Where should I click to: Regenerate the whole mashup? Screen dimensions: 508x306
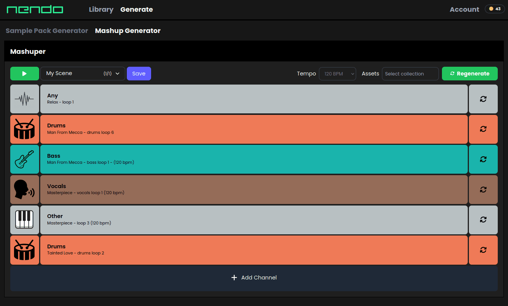470,74
